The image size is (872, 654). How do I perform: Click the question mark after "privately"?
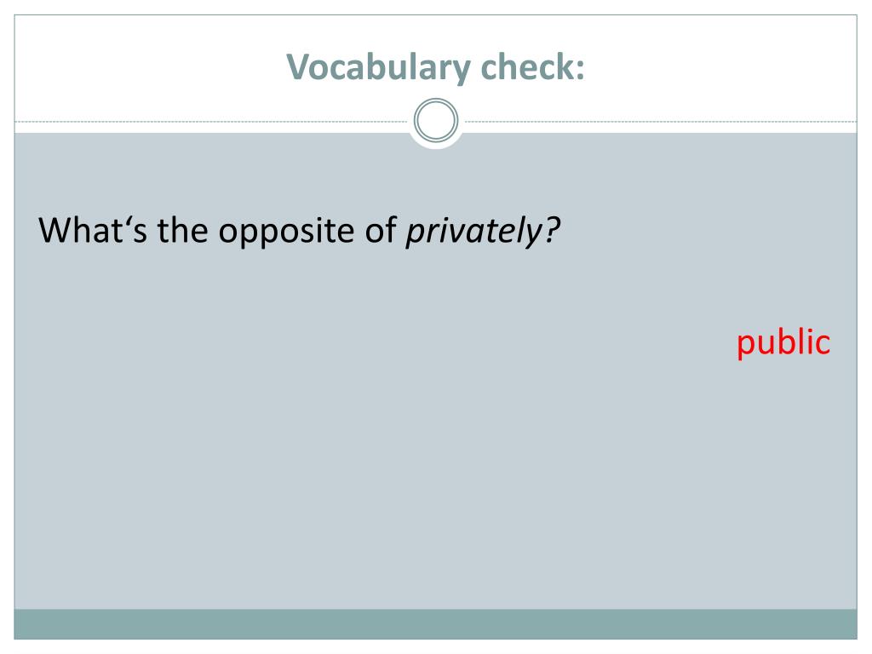552,230
